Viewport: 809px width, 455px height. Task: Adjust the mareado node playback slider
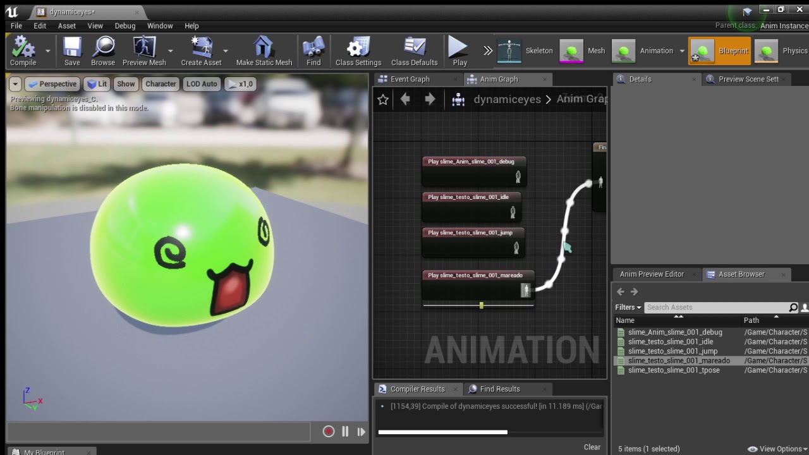pyautogui.click(x=482, y=305)
